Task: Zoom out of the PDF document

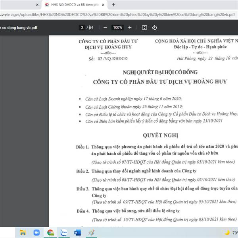Action: (105, 28)
